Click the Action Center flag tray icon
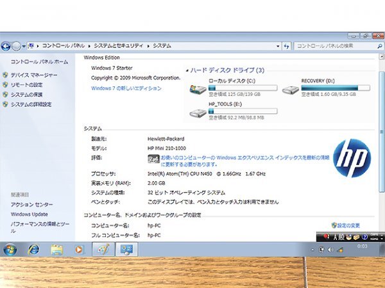 [x=321, y=250]
